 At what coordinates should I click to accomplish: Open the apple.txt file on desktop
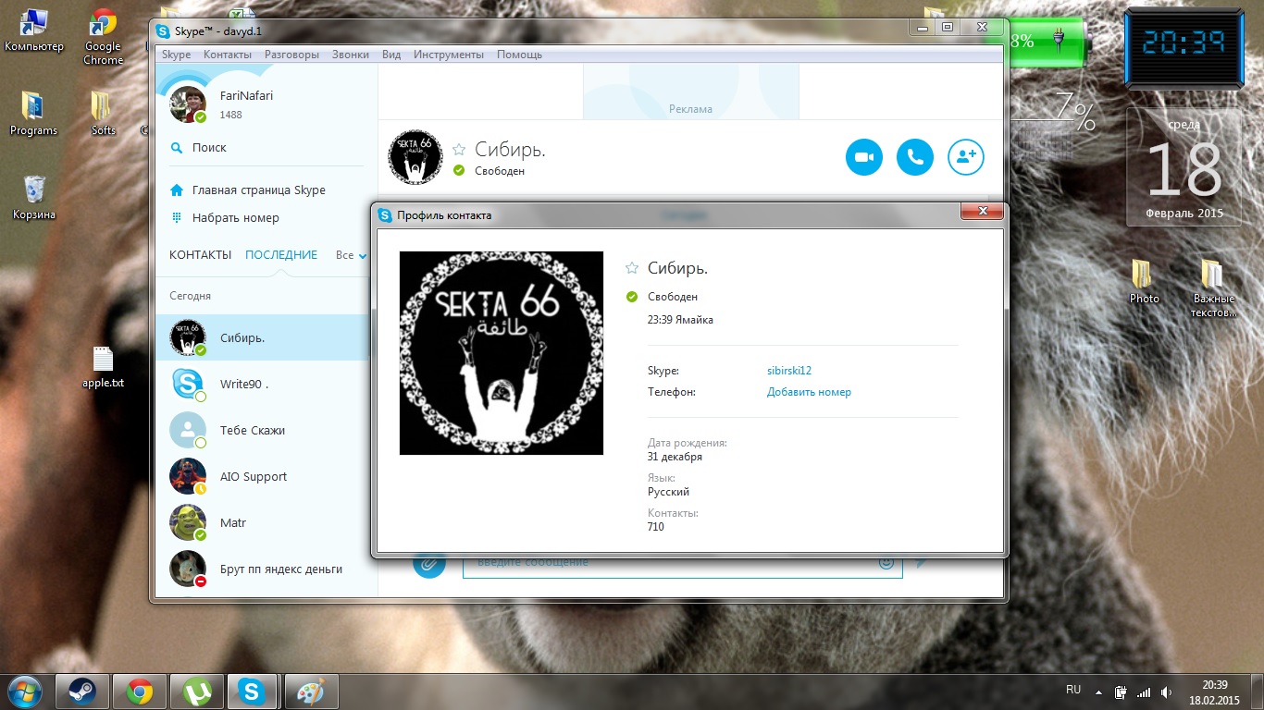(x=103, y=367)
